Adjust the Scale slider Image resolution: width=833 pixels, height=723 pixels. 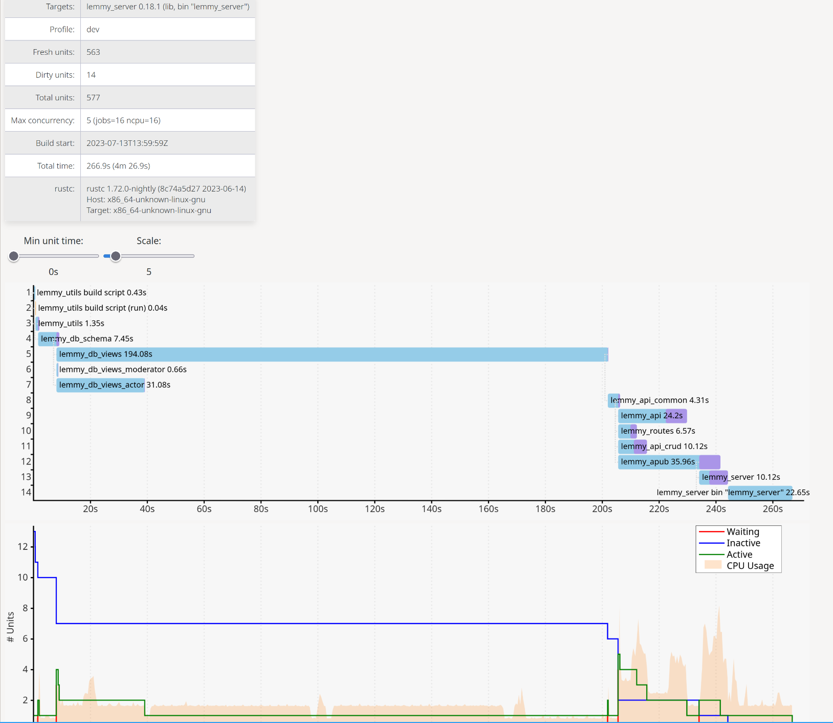point(116,256)
